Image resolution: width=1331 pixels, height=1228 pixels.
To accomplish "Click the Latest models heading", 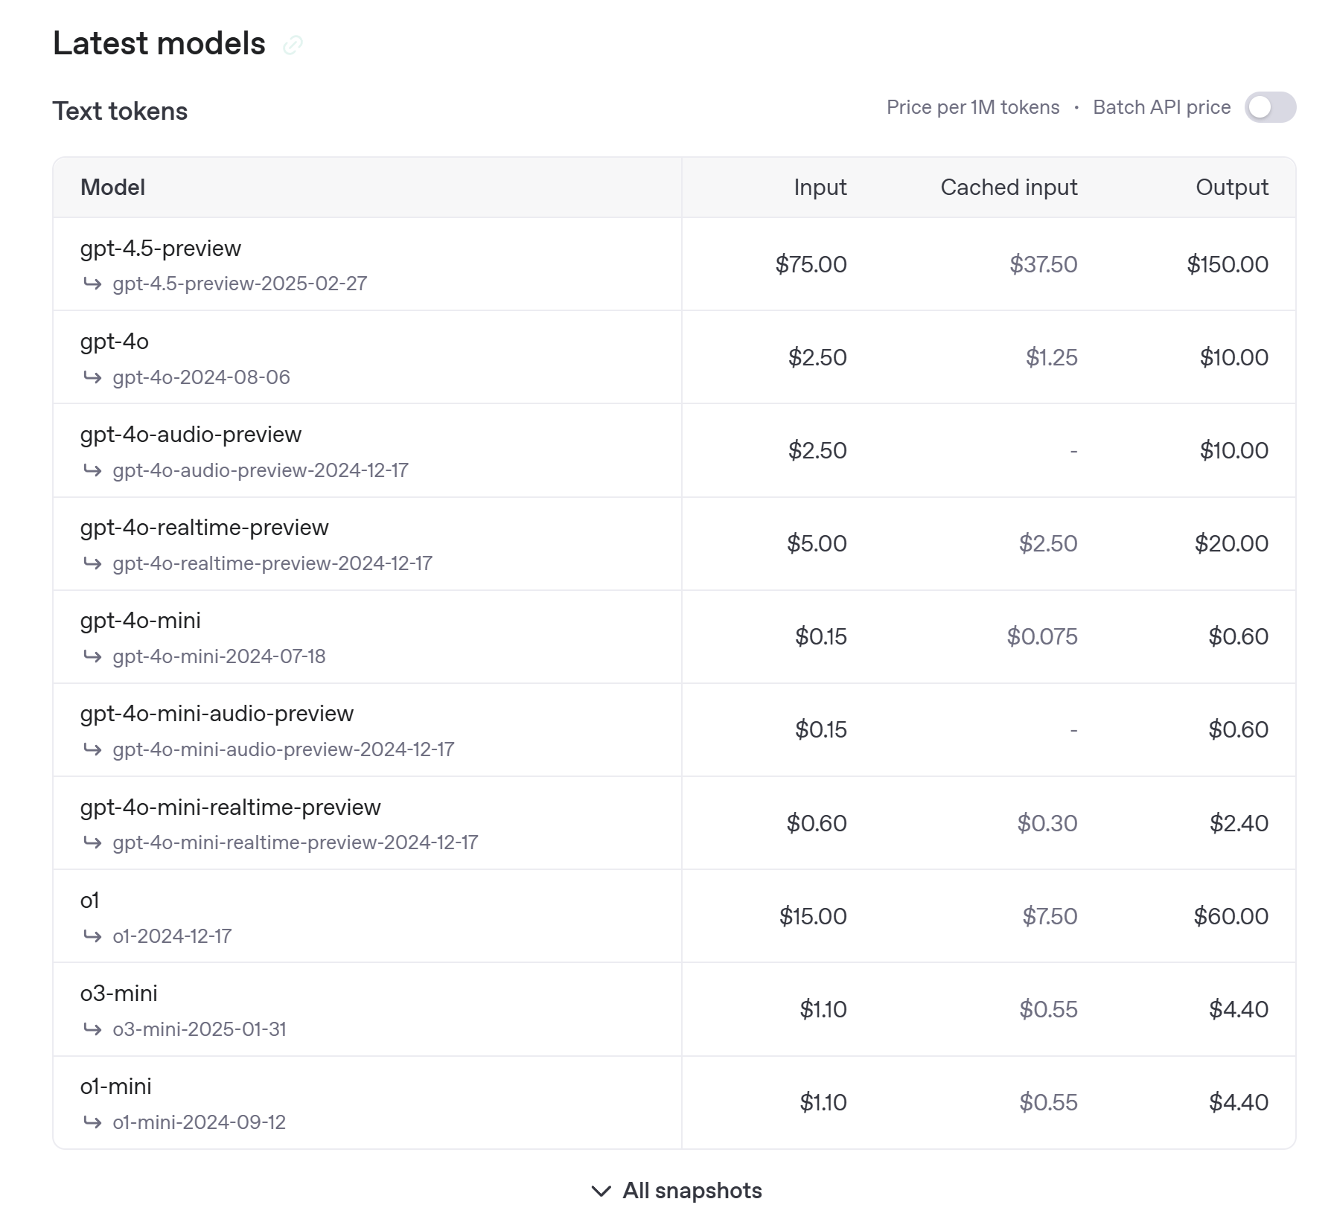I will 159,43.
